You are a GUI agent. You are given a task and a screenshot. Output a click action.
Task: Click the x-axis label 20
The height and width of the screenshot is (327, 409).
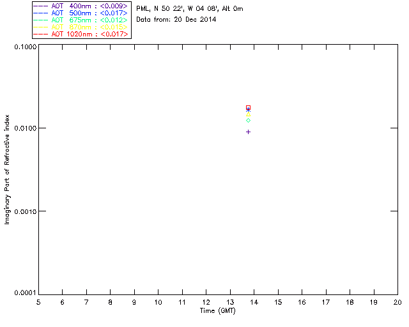tap(397, 302)
